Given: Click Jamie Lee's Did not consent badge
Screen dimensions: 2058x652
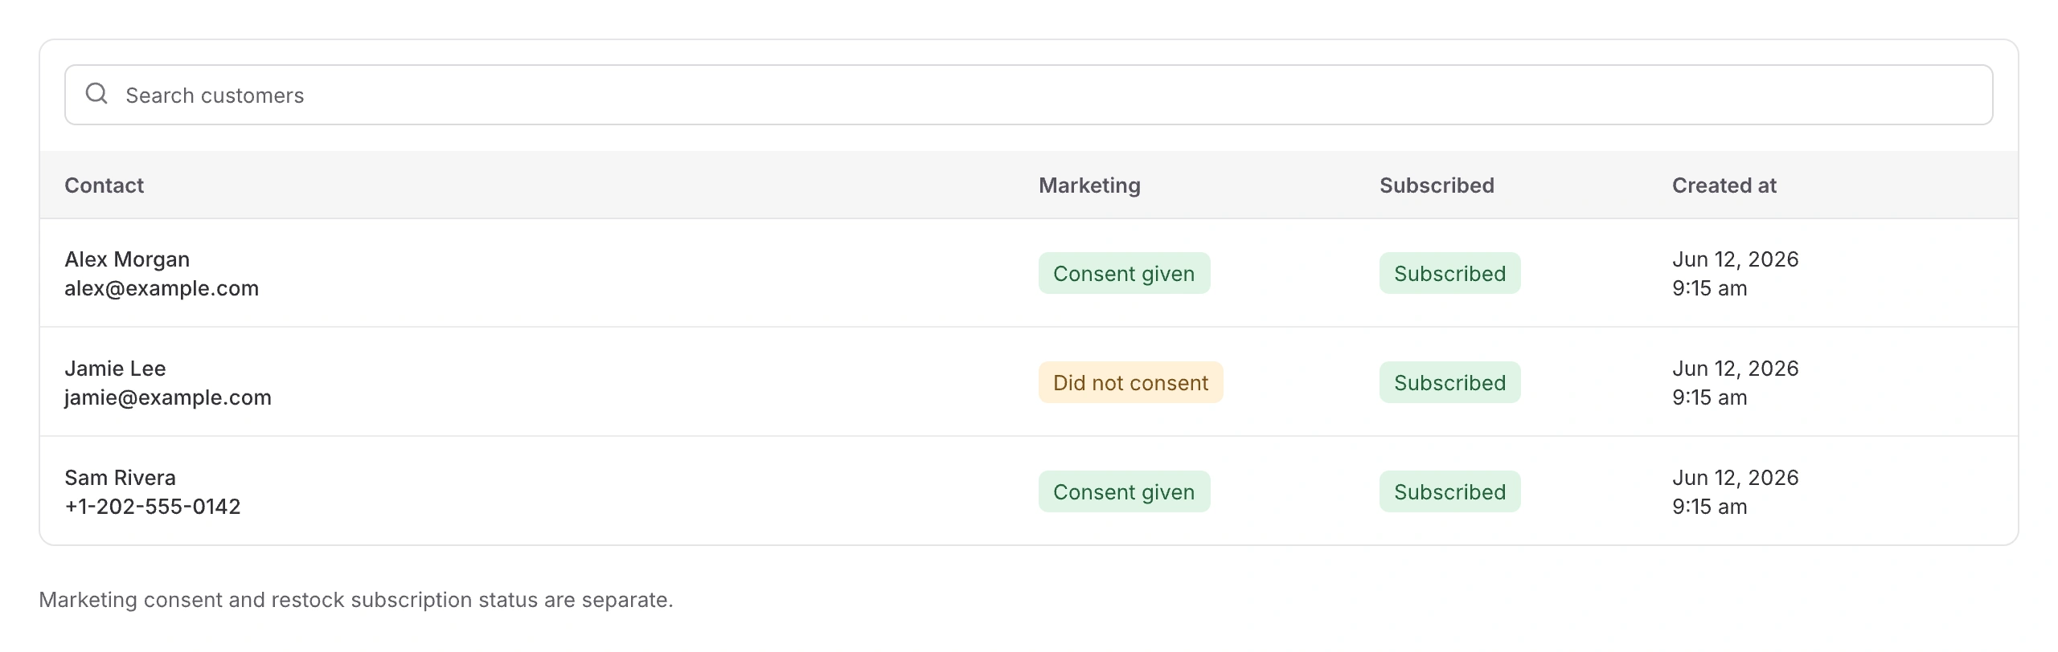Looking at the screenshot, I should pos(1130,382).
